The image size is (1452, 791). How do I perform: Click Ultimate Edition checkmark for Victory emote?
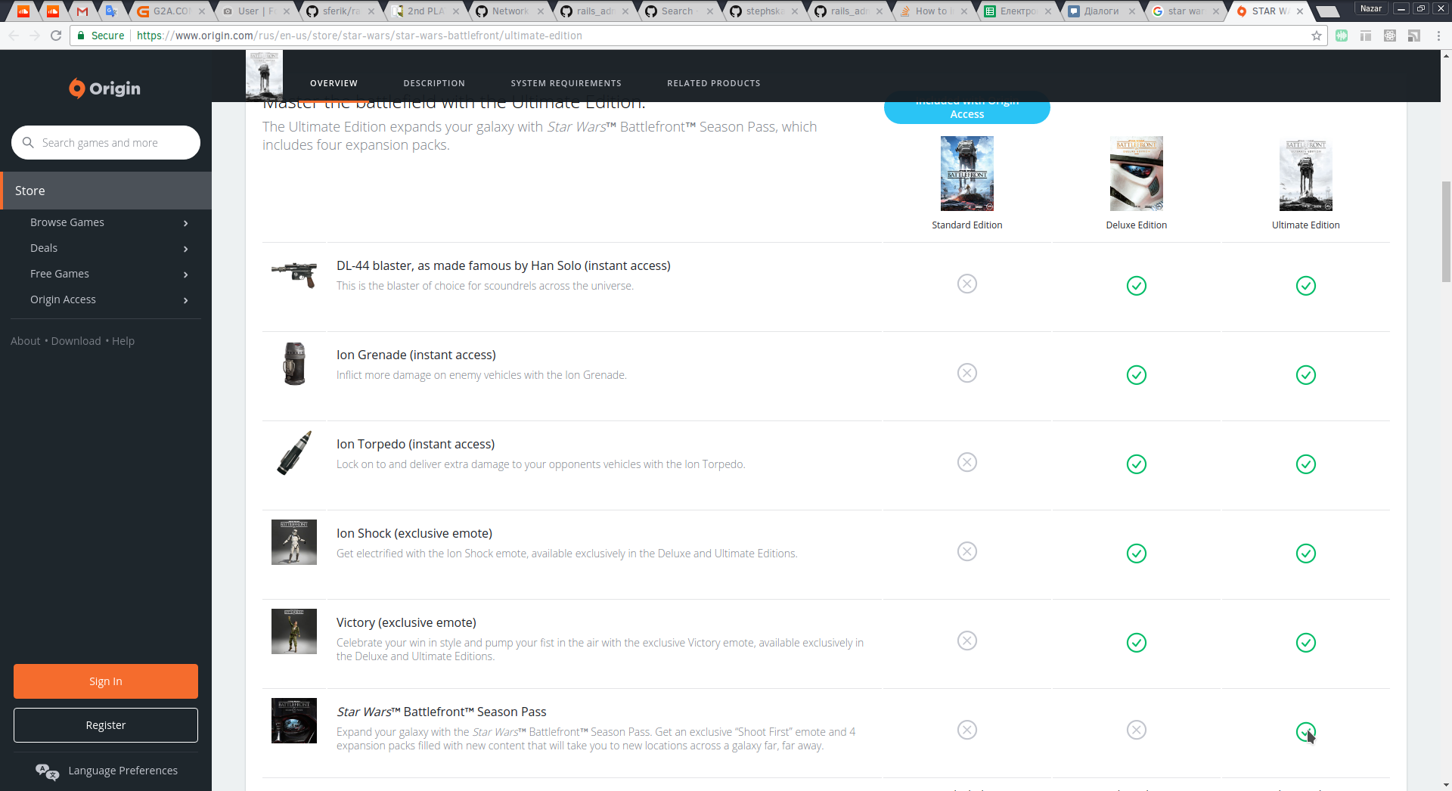pyautogui.click(x=1306, y=643)
